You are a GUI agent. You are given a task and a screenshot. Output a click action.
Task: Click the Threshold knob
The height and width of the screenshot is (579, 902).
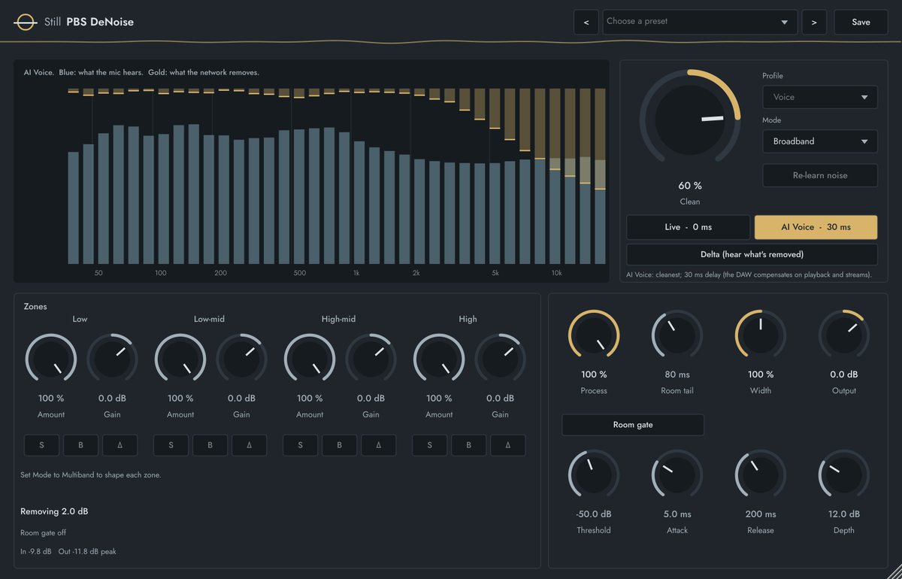pos(594,475)
